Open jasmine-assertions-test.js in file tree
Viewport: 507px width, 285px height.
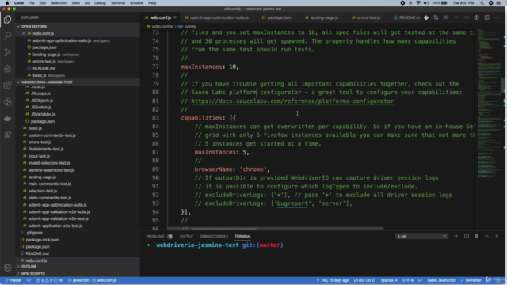[x=51, y=170]
